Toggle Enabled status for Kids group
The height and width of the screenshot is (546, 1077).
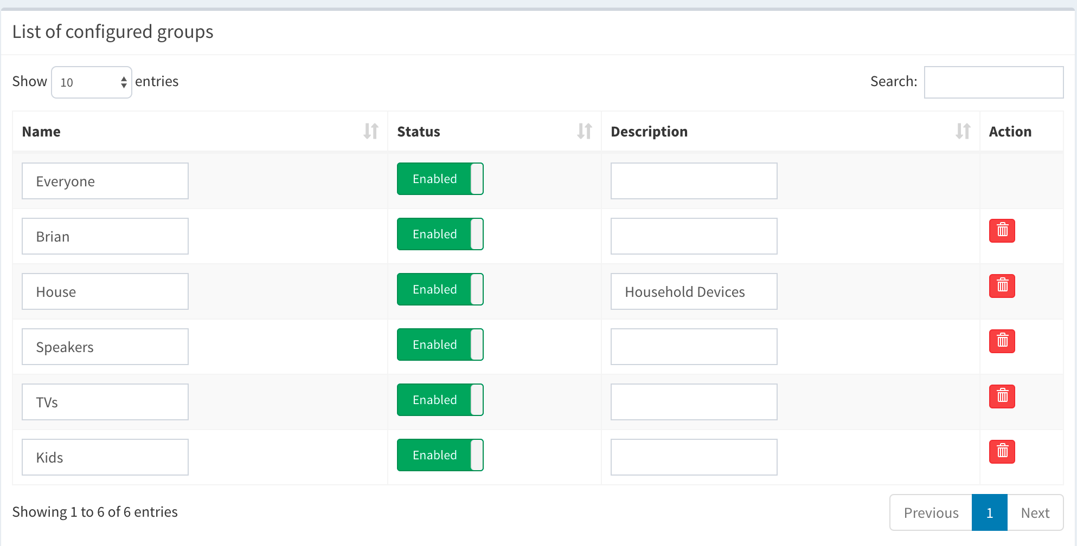click(x=440, y=455)
